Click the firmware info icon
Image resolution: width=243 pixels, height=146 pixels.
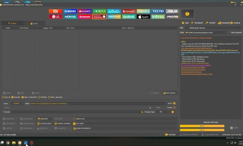click(173, 112)
